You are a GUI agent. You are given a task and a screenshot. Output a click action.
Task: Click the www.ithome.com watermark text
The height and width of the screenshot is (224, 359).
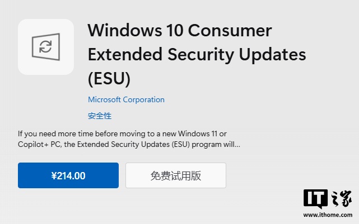coord(328,216)
